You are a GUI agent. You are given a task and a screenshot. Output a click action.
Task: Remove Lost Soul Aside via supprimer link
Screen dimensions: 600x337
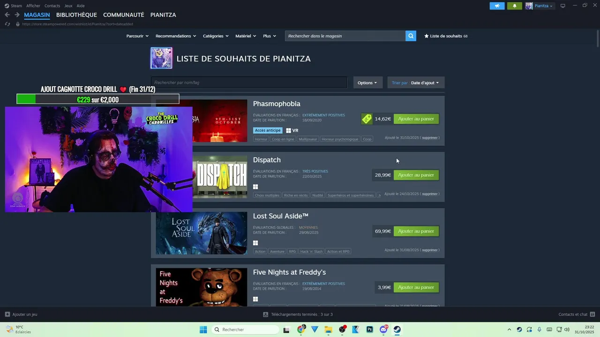tap(430, 250)
